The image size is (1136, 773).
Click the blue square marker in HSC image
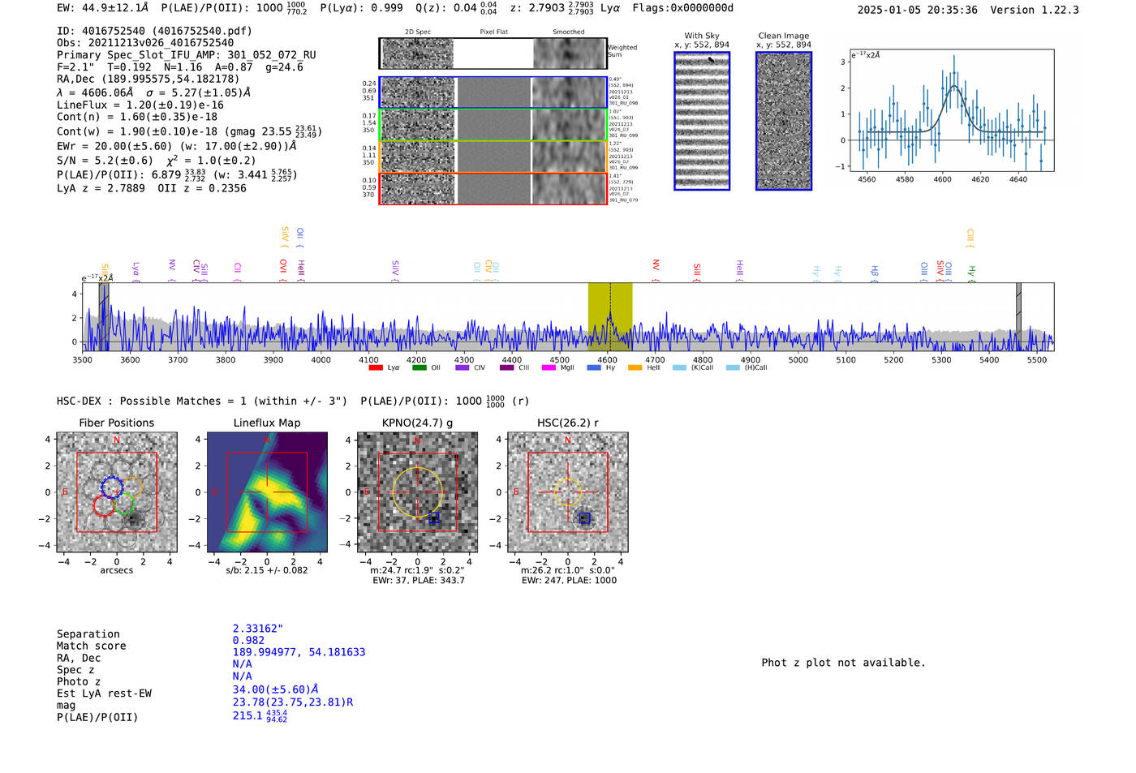[584, 518]
